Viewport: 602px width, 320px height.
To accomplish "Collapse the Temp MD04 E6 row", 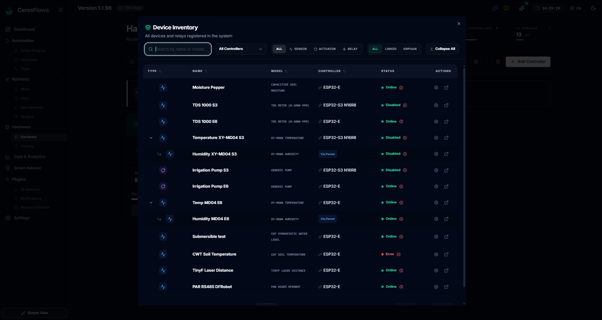I will click(x=151, y=203).
